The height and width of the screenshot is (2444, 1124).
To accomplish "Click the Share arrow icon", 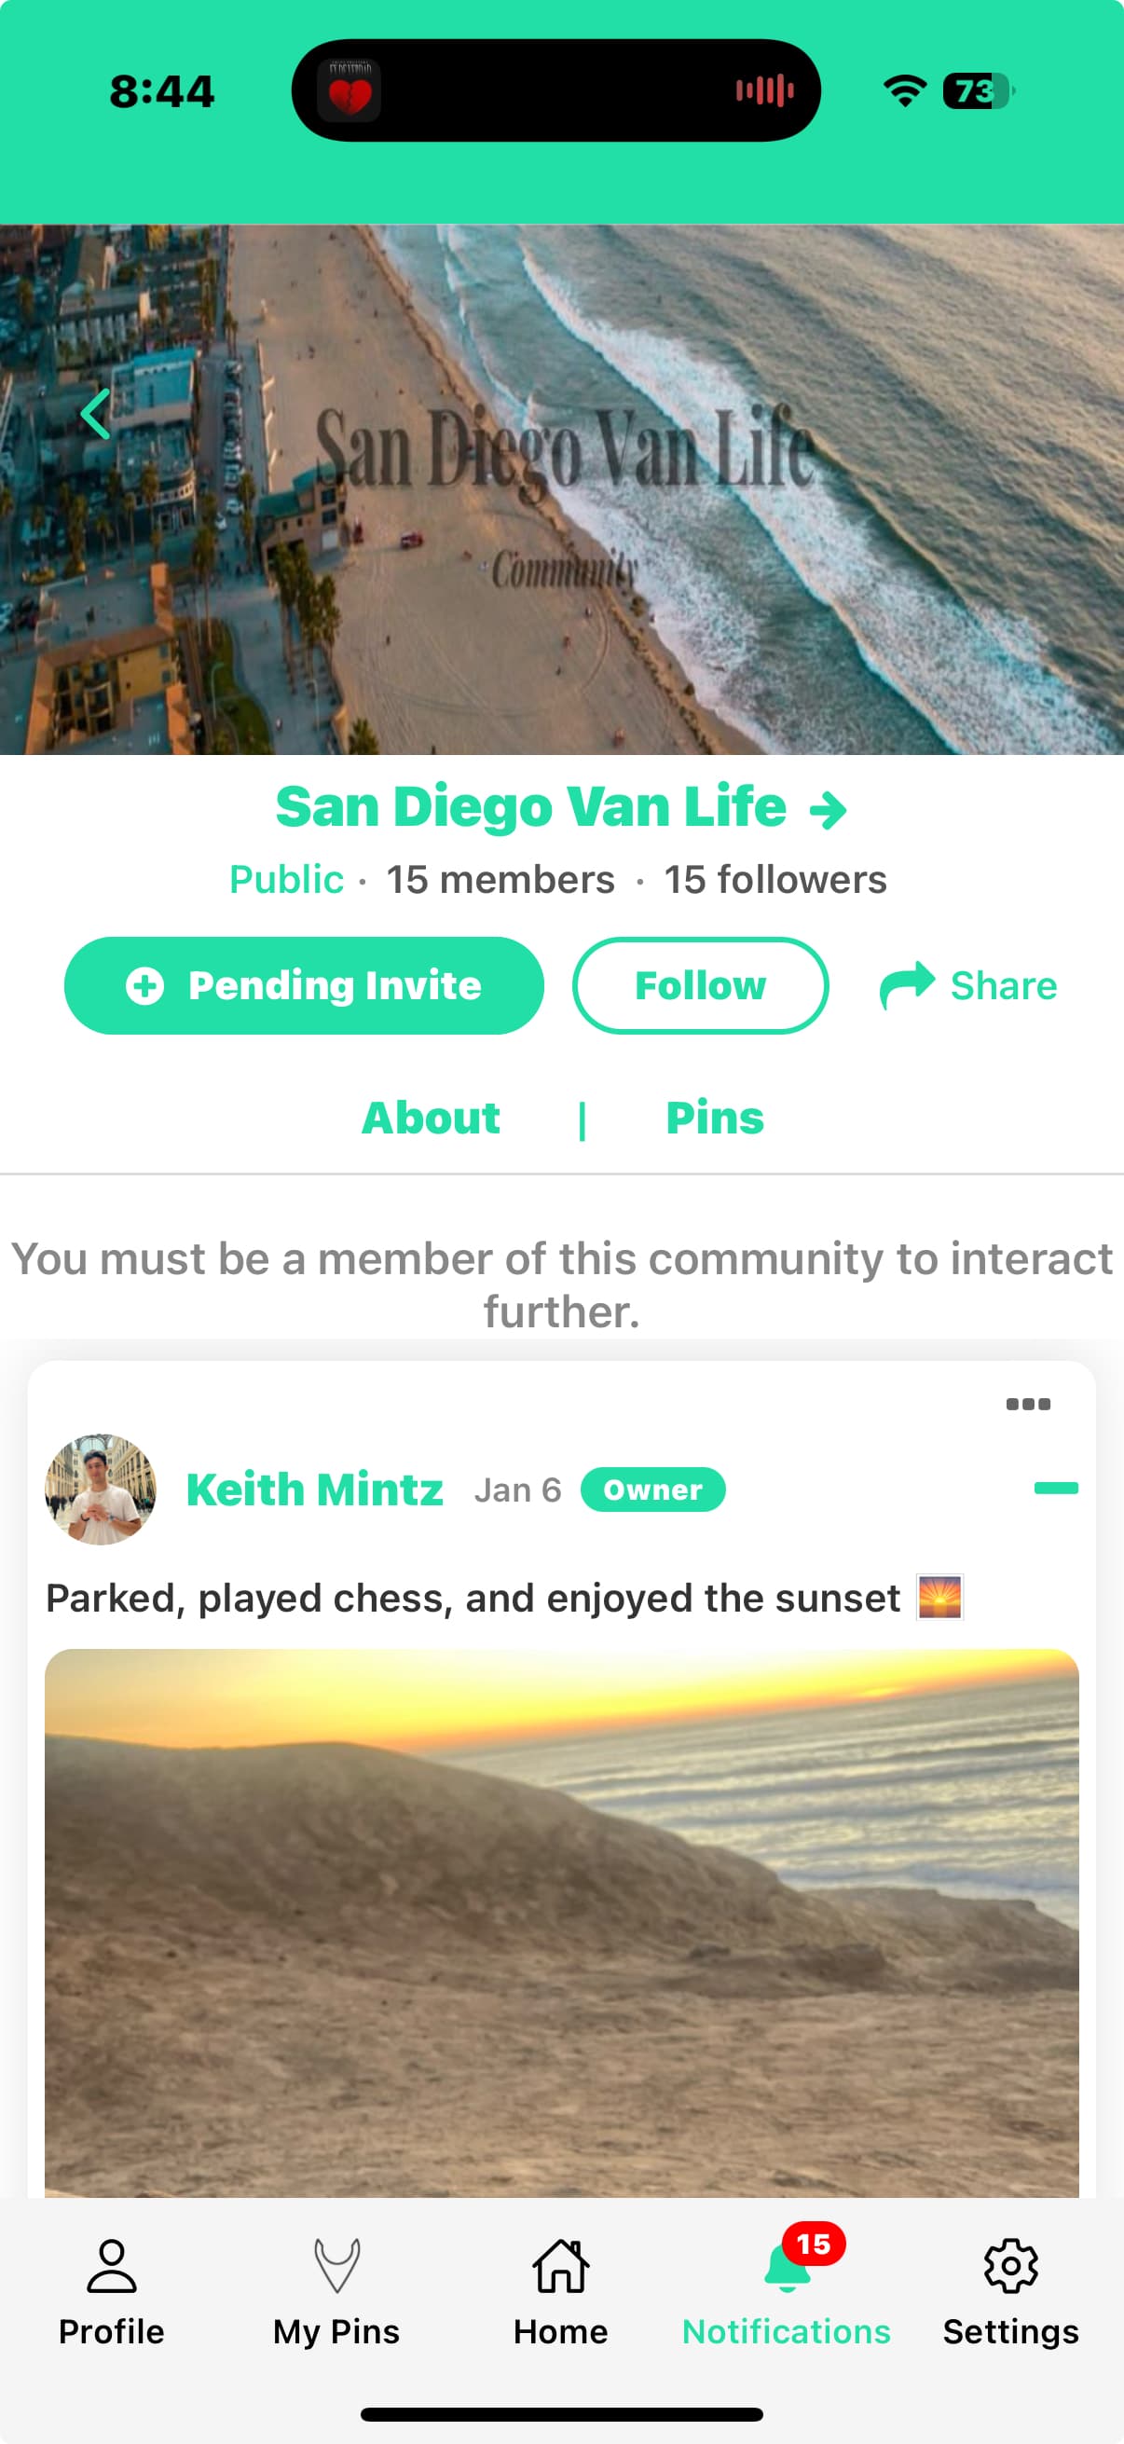I will (908, 986).
